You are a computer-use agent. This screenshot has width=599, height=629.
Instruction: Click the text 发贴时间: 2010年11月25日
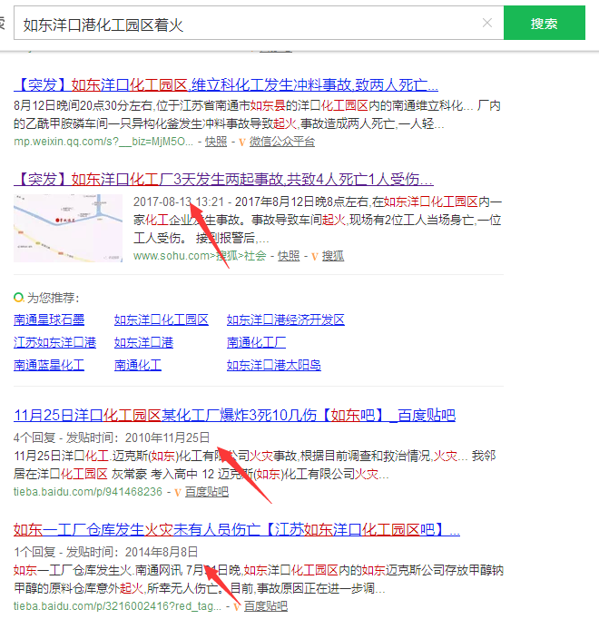pos(138,437)
